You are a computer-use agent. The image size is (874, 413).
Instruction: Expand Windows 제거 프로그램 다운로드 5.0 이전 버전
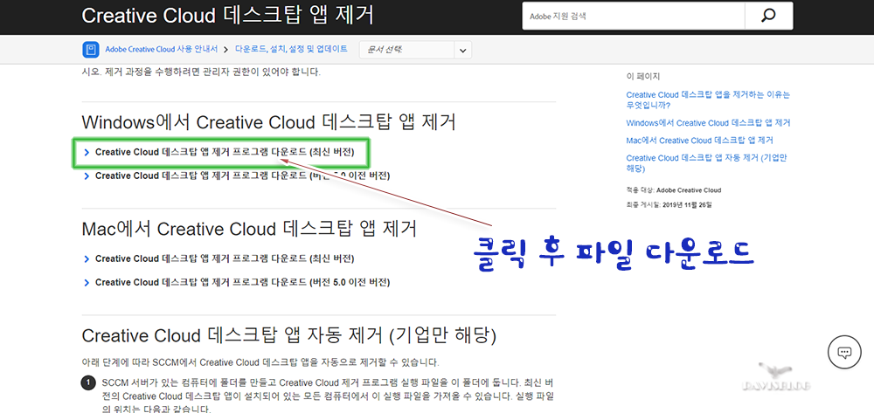click(237, 176)
